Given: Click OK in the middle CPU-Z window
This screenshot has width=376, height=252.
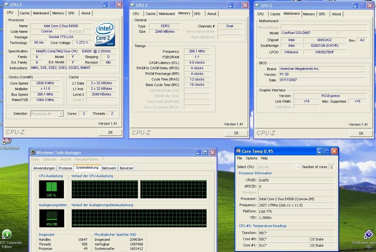Looking at the screenshot, I should click(236, 133).
